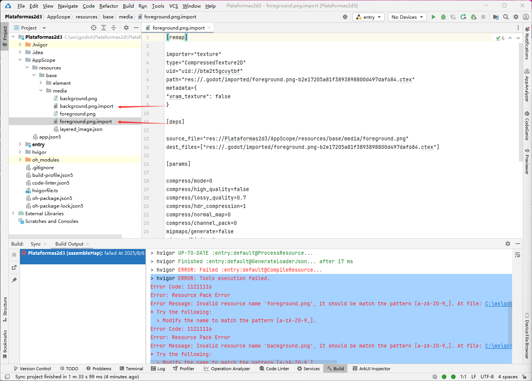The height and width of the screenshot is (381, 532).
Task: Open Search Everywhere with the magnifier icon
Action: [x=506, y=17]
